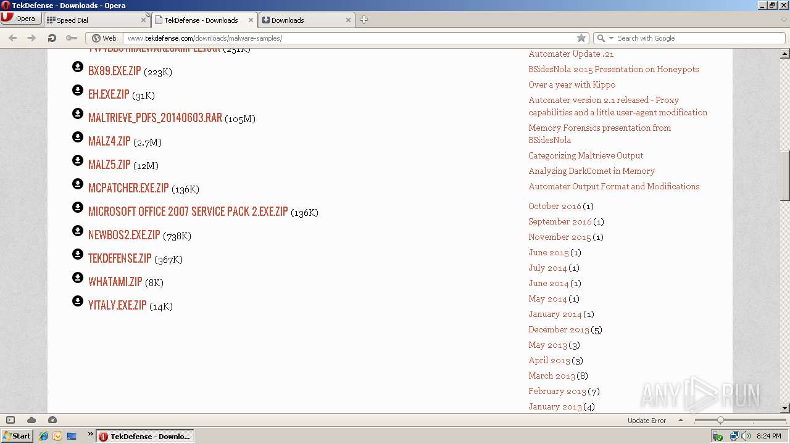Screen dimensions: 790x444
Task: Open closed tabs dropdown arrow at tab bar end
Action: coord(784,20)
